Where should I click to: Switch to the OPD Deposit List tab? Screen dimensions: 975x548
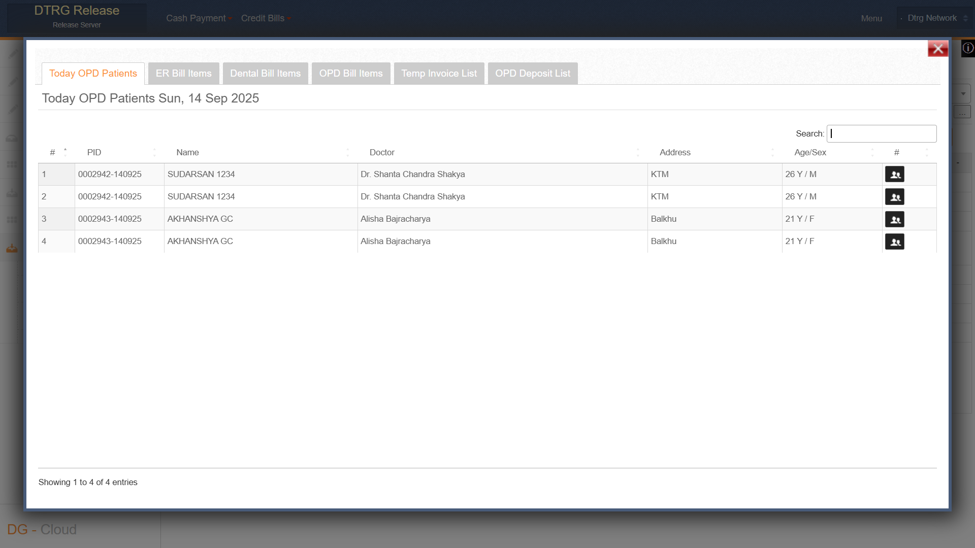[x=533, y=73]
